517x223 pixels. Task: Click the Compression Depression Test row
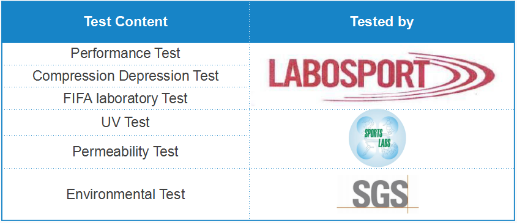[125, 76]
